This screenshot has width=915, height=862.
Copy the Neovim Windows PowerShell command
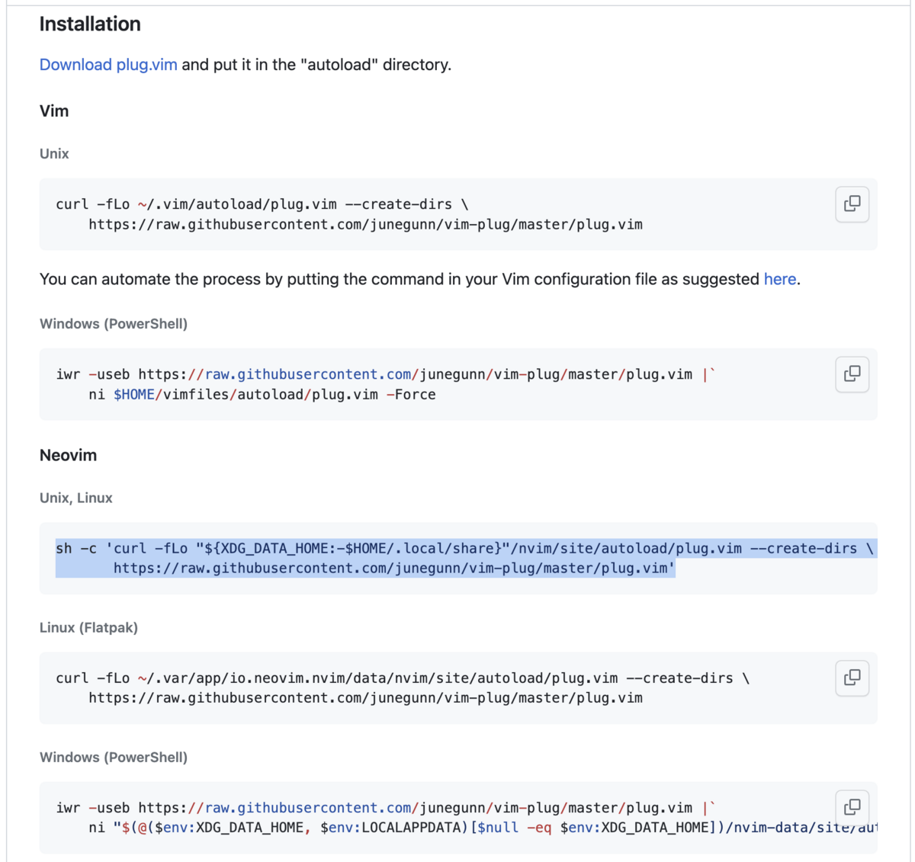852,806
